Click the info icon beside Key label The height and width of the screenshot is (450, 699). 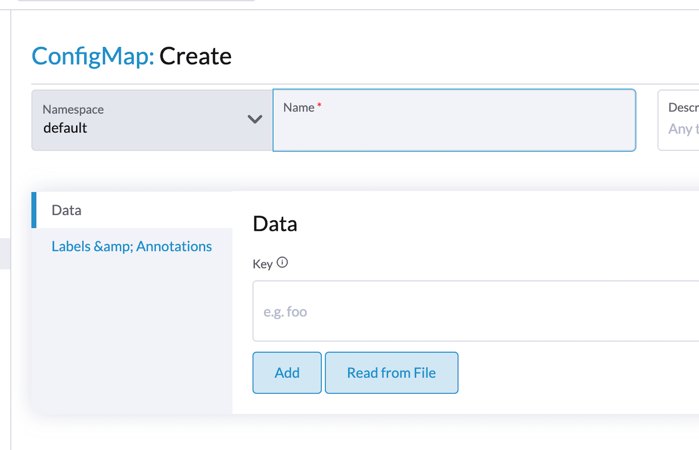tap(282, 263)
